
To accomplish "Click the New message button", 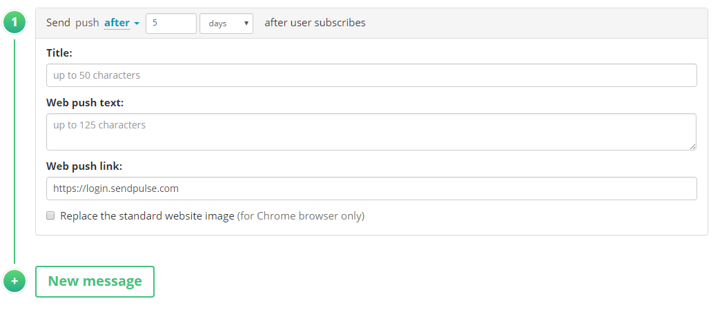I will [x=95, y=282].
